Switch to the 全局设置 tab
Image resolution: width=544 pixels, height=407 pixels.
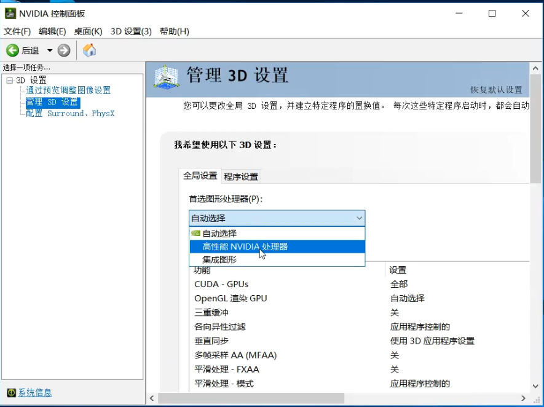click(200, 176)
